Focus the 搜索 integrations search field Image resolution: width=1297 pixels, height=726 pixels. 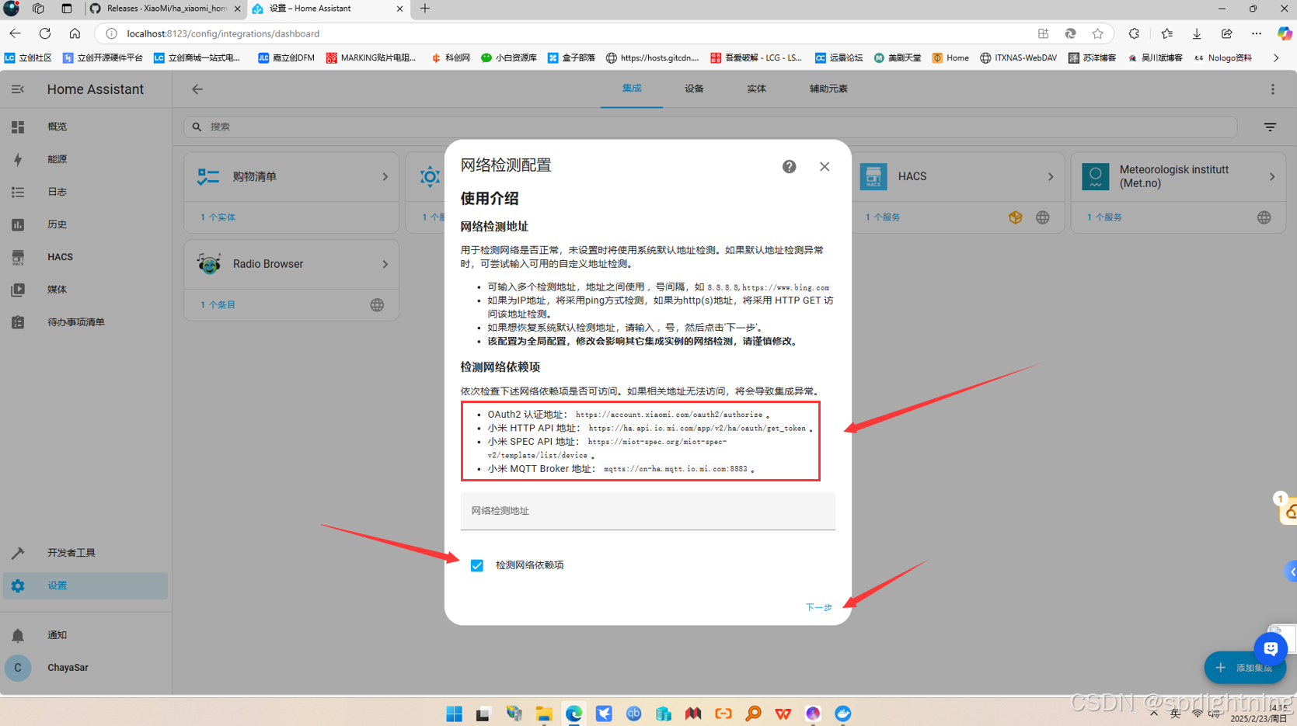click(x=710, y=127)
